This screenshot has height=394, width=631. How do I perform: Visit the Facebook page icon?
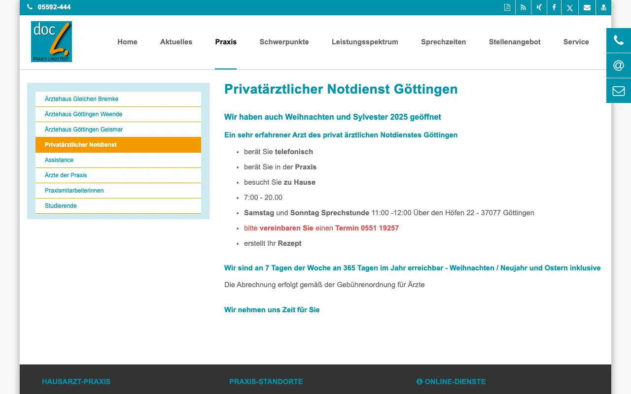554,7
